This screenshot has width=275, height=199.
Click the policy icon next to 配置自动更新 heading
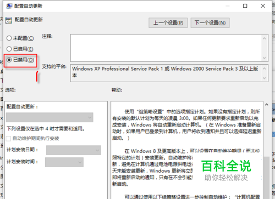tap(9, 20)
